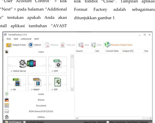Click the video list vertical scrollbar thumb
This screenshot has width=155, height=123.
pos(72,62)
